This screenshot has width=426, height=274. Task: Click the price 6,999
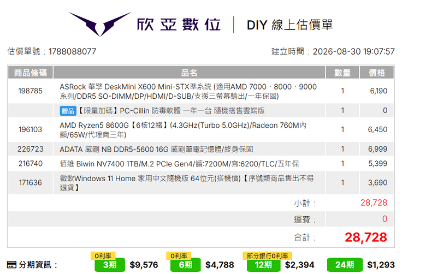click(377, 149)
